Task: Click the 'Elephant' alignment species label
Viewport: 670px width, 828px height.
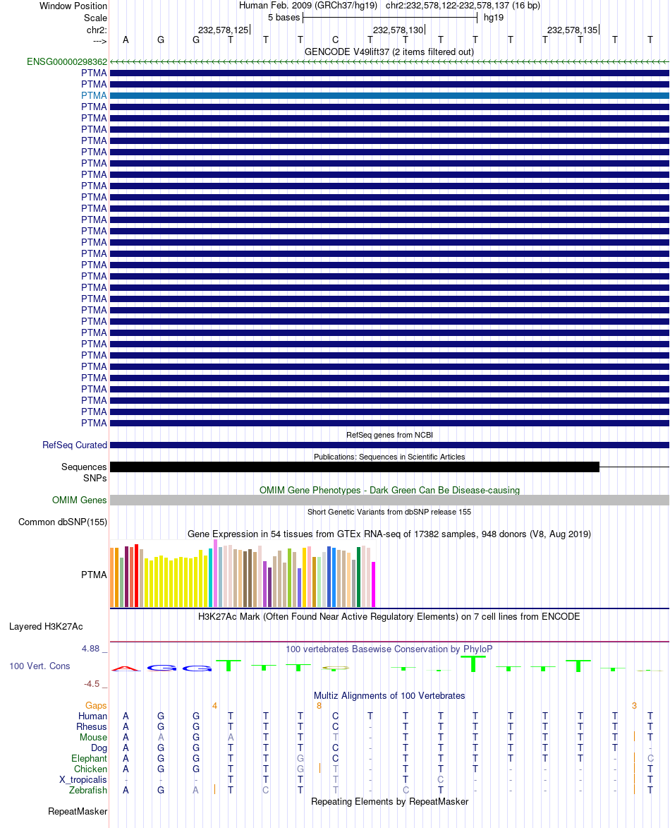Action: (x=89, y=758)
